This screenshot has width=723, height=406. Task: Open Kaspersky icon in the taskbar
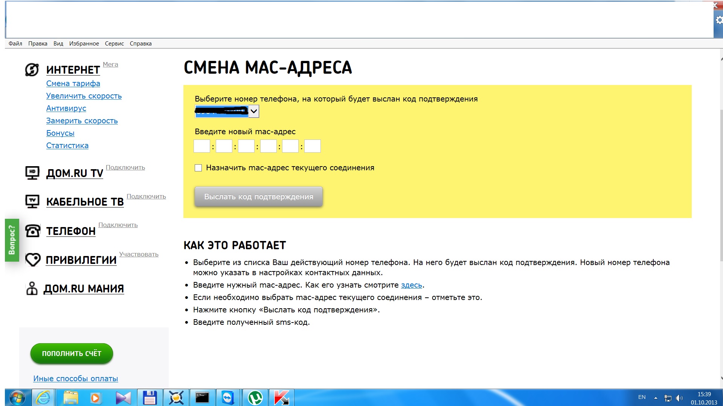point(281,398)
